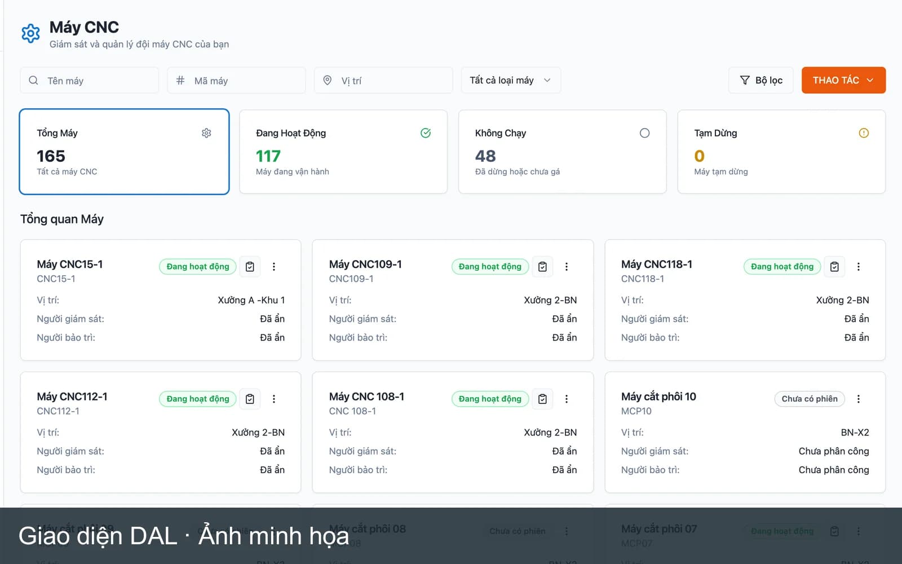Screen dimensions: 902x564
Task: Click the Máy CNC gear logo icon
Action: (30, 33)
